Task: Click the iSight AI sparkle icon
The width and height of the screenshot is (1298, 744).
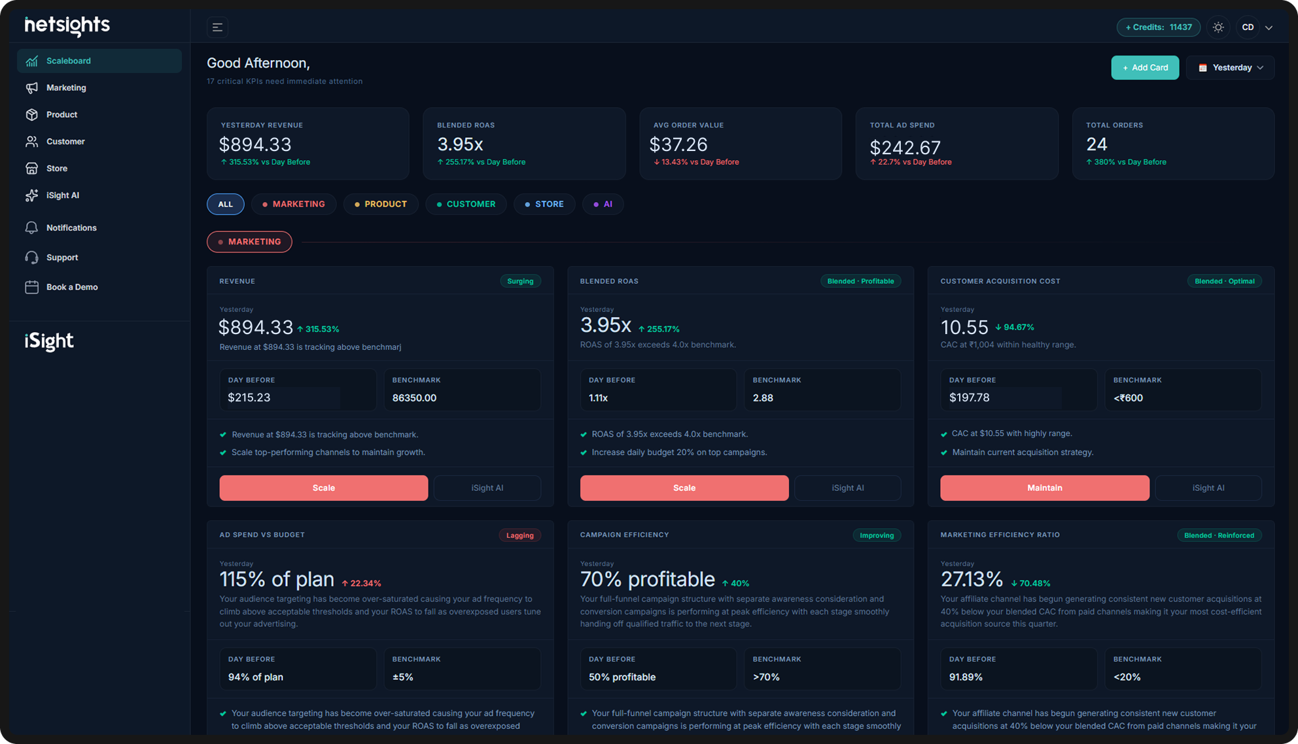Action: [x=31, y=195]
